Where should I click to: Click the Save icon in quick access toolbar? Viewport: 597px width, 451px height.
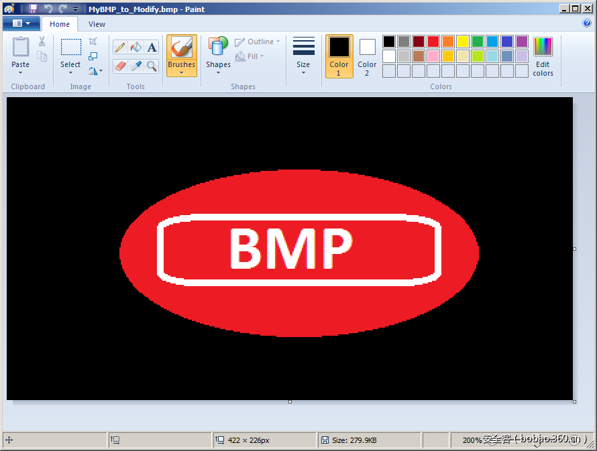pyautogui.click(x=32, y=9)
